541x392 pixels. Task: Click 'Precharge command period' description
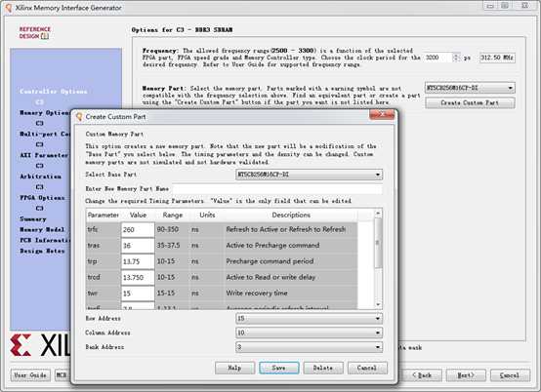pos(270,261)
